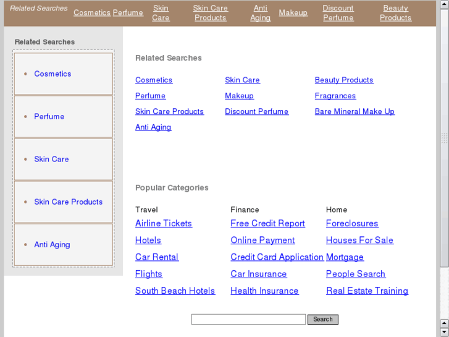Open Perfume link in top brown bar
The height and width of the screenshot is (337, 449).
pyautogui.click(x=128, y=12)
